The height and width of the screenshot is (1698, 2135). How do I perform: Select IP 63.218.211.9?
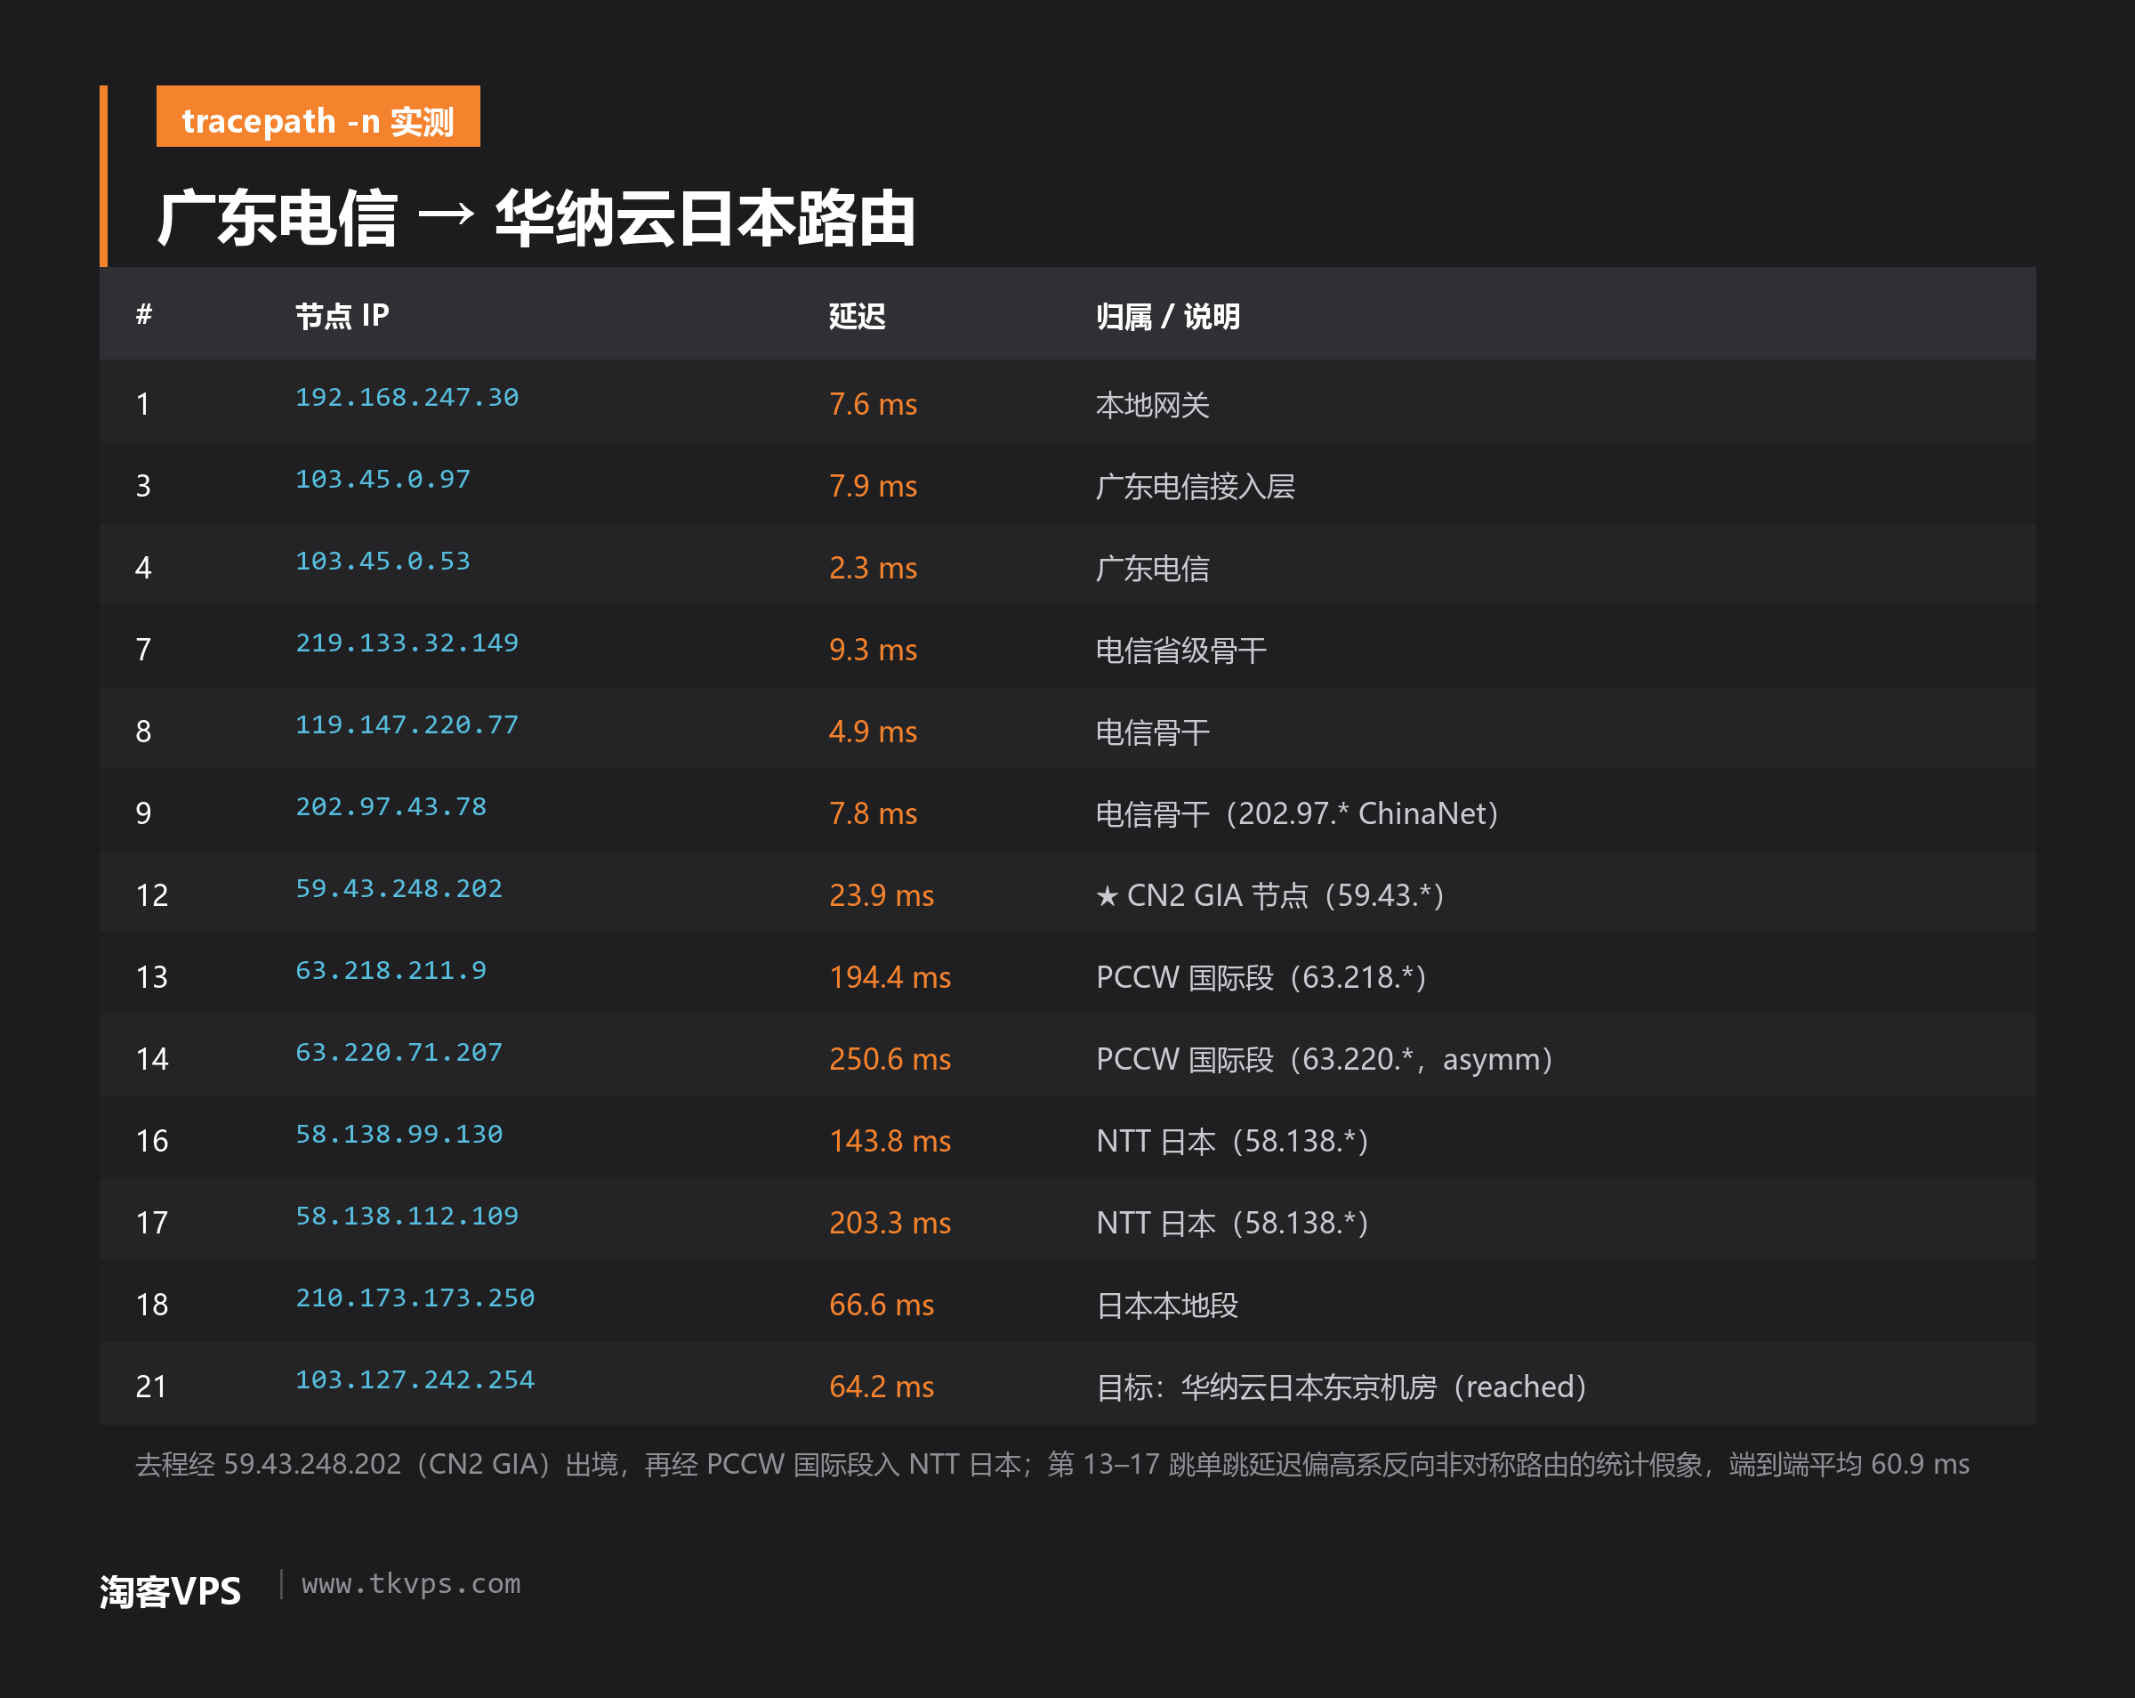[x=391, y=971]
